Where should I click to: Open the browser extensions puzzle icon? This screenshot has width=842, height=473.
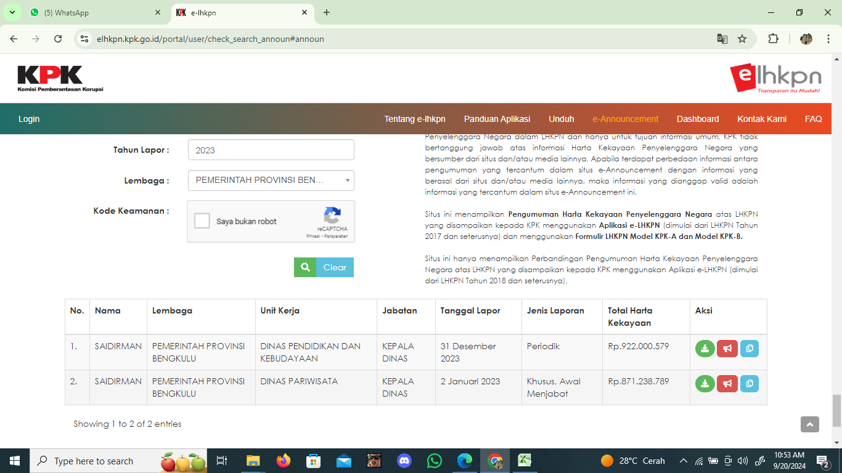pos(773,39)
